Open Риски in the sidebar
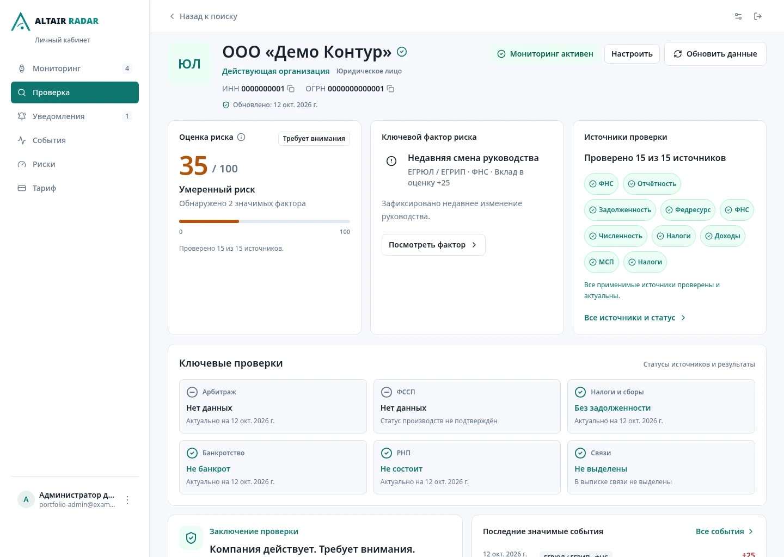 (x=75, y=164)
